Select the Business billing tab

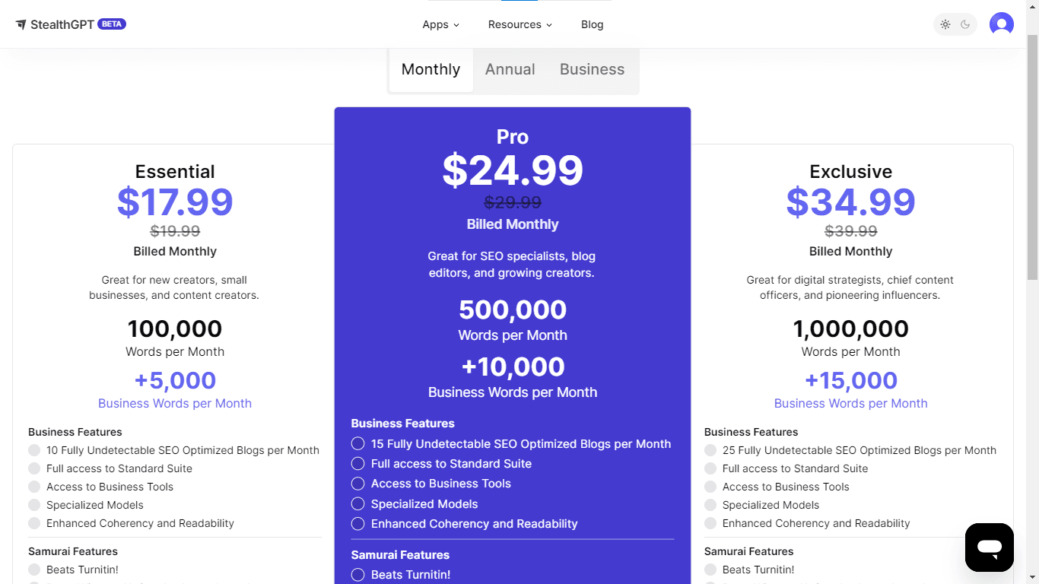click(x=592, y=69)
